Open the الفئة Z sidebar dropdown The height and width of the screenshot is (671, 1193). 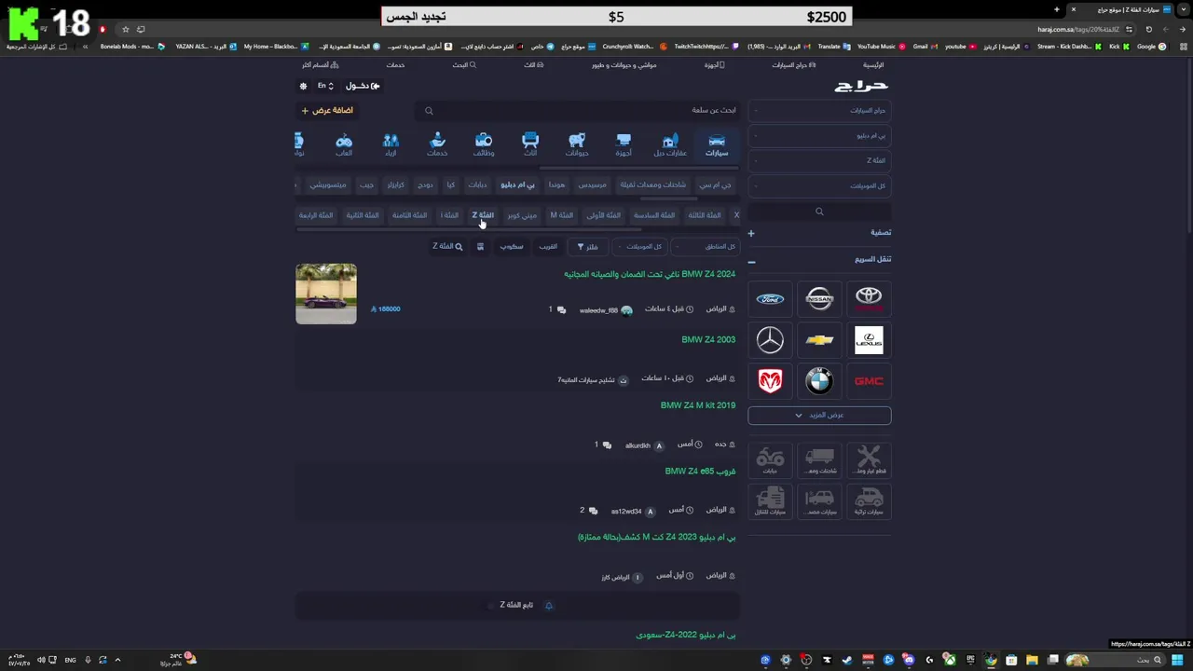(819, 160)
